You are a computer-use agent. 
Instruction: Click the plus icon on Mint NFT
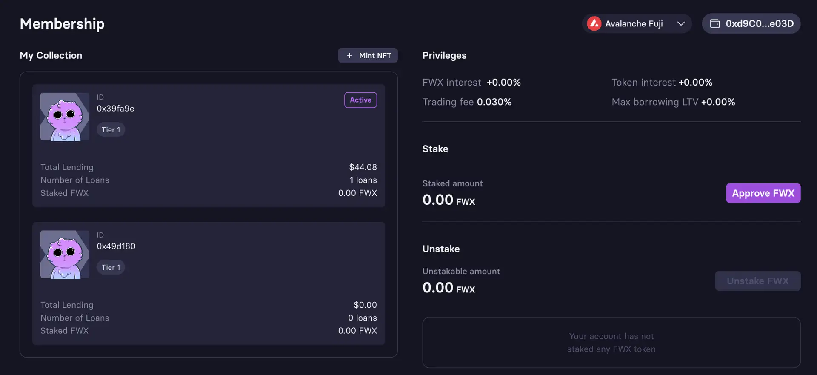tap(349, 56)
